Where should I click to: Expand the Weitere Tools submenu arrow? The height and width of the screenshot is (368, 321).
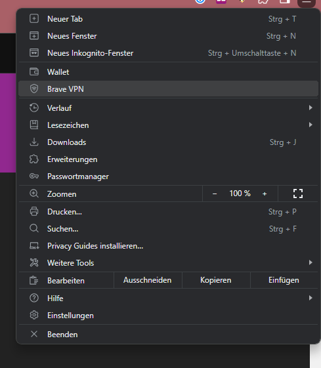coord(310,262)
